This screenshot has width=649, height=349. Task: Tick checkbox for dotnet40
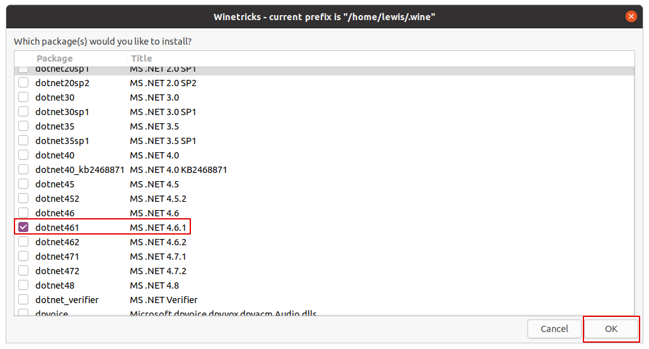pos(23,155)
